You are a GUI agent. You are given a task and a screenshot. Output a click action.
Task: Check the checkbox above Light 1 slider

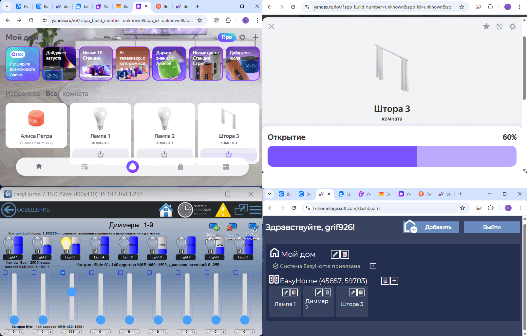coord(5,272)
